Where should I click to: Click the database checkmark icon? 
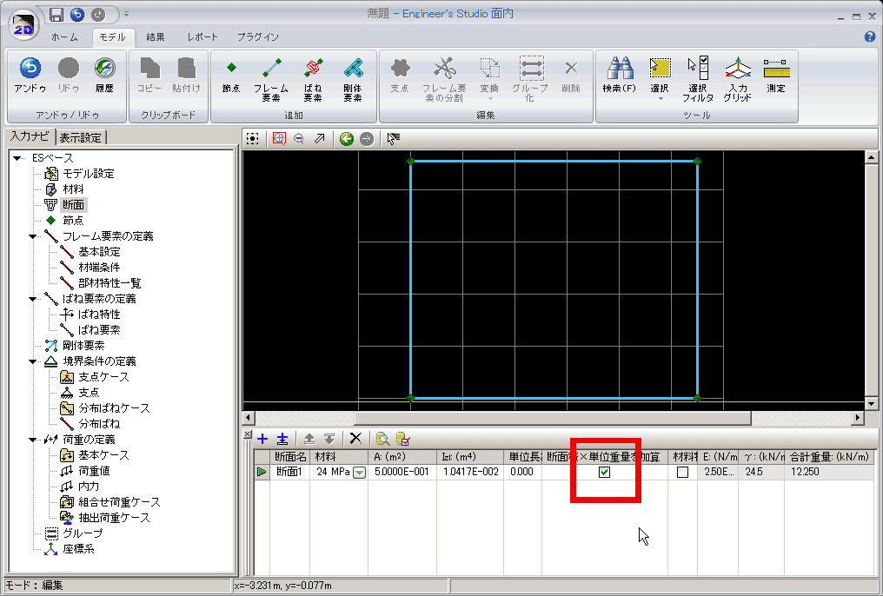pos(402,439)
